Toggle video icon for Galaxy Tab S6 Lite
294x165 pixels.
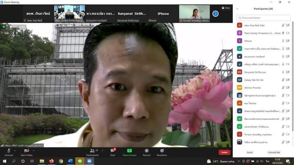(x=288, y=79)
